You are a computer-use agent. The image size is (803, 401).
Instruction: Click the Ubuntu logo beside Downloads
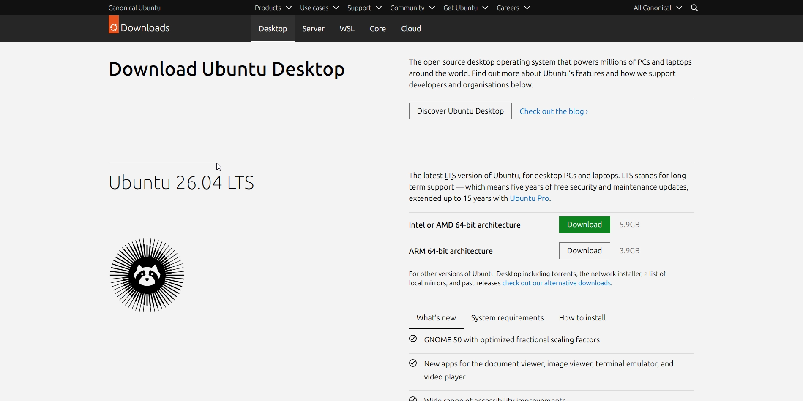tap(113, 24)
